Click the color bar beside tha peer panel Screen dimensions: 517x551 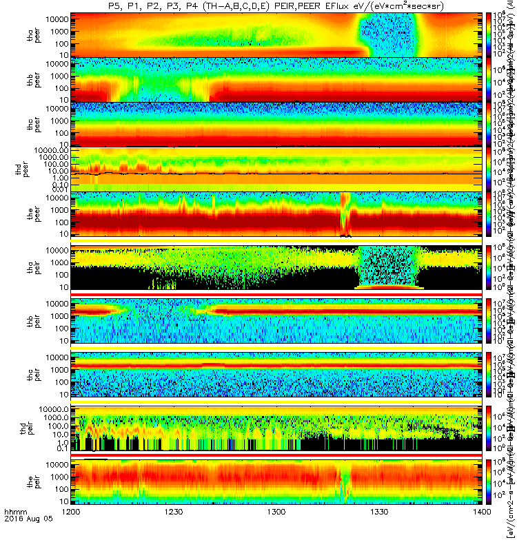489,35
